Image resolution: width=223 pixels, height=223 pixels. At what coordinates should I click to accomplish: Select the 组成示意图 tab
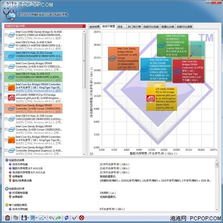[x=108, y=26]
